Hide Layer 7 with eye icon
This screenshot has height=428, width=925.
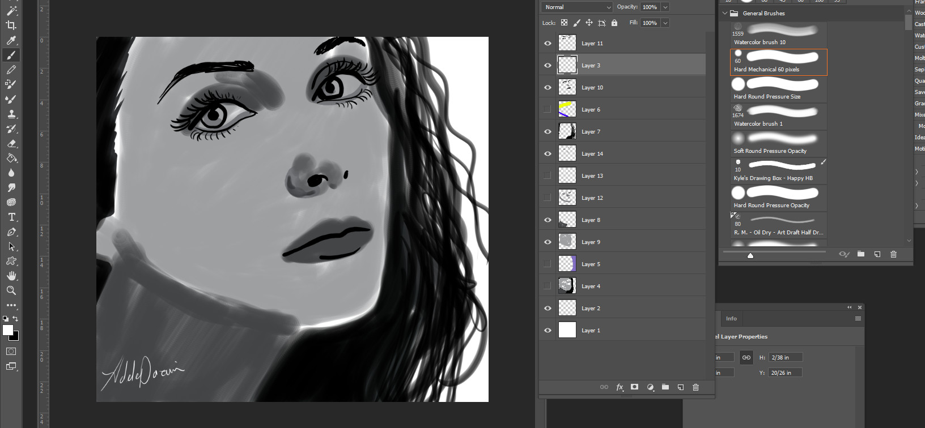(548, 131)
